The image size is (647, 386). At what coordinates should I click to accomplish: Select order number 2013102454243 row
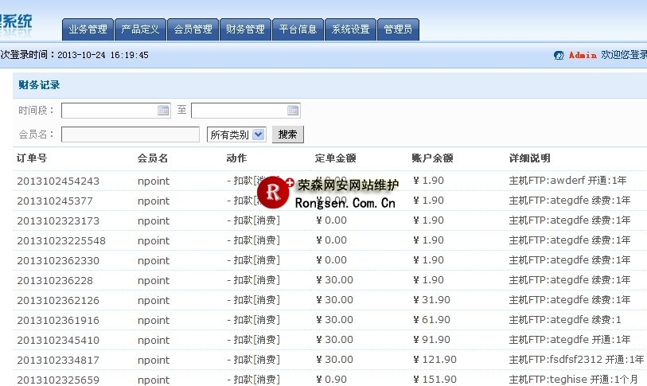[58, 181]
